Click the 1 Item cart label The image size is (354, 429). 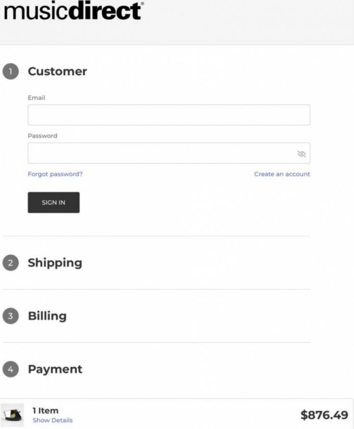[x=45, y=411]
